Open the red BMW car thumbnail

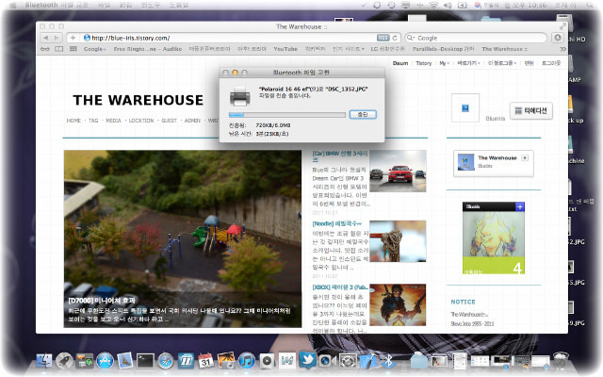pos(398,172)
